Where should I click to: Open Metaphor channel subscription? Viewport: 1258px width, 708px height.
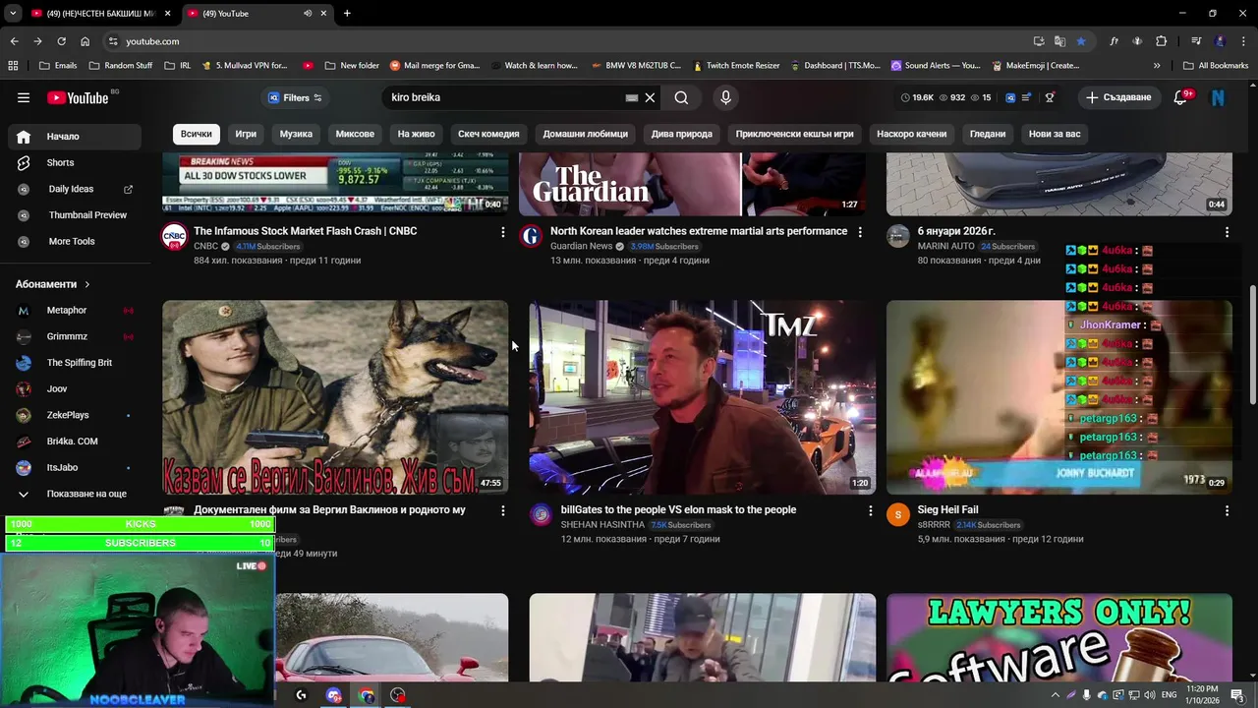pyautogui.click(x=75, y=310)
